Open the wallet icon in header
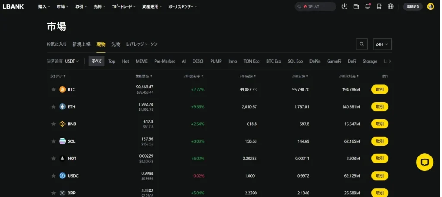 [356, 6]
